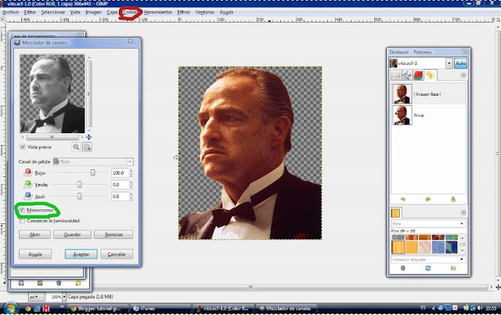The image size is (501, 315).
Task: Zoom in the channel mixer preview
Action: pos(87,147)
